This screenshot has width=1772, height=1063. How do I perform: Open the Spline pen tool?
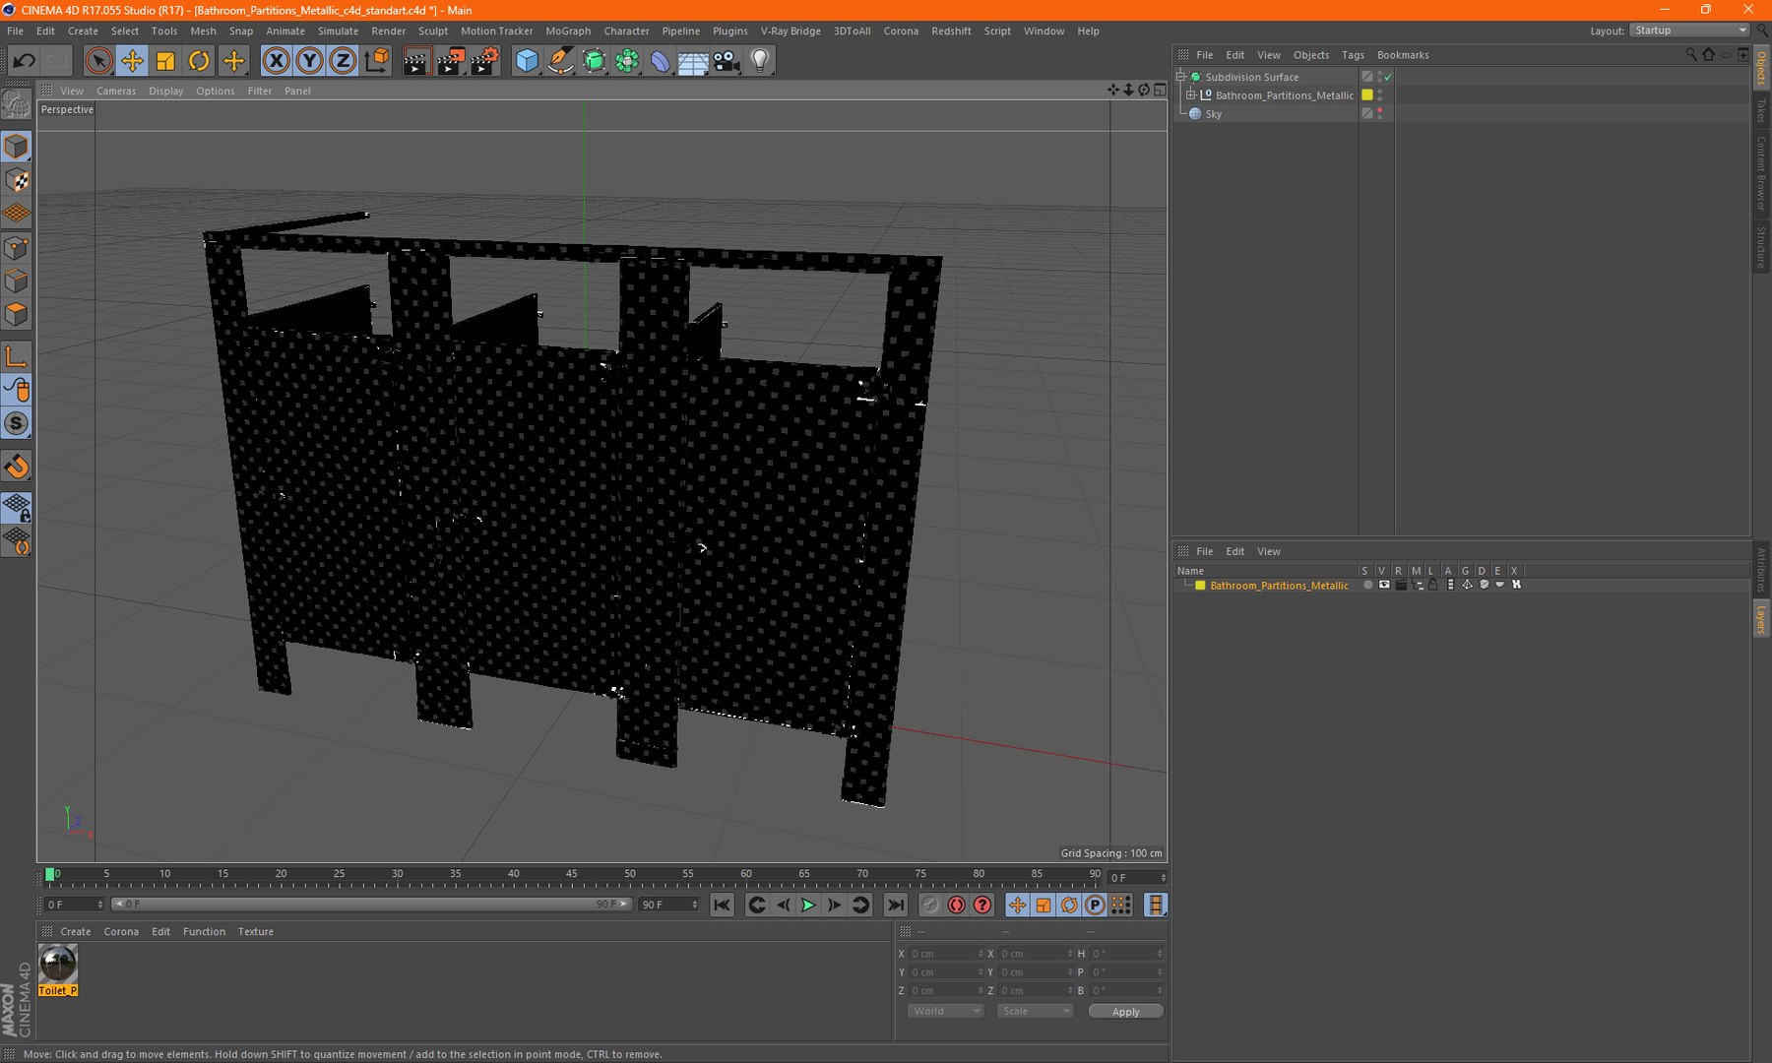coord(560,61)
